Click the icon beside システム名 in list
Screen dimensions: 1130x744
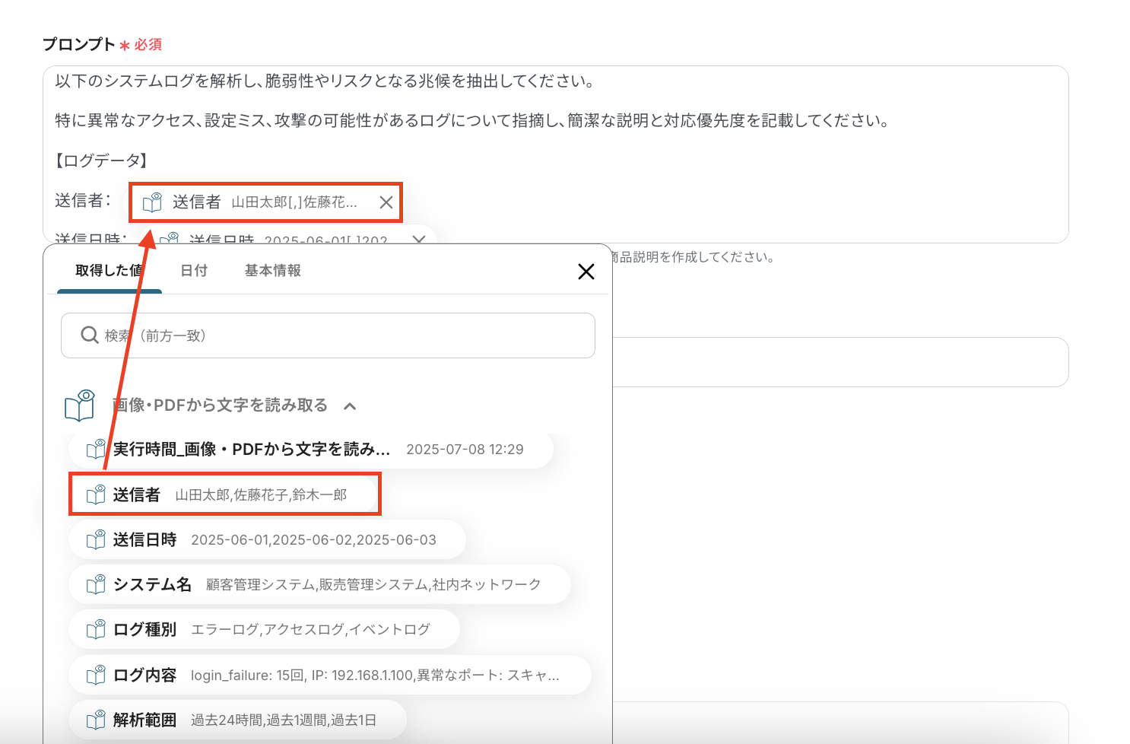(96, 585)
